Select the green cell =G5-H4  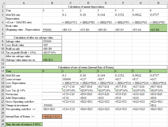click(158, 28)
